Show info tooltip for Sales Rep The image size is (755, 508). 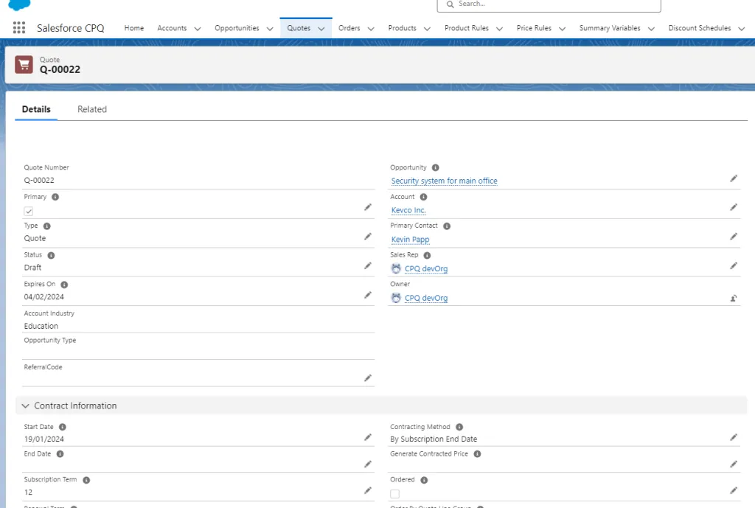427,255
